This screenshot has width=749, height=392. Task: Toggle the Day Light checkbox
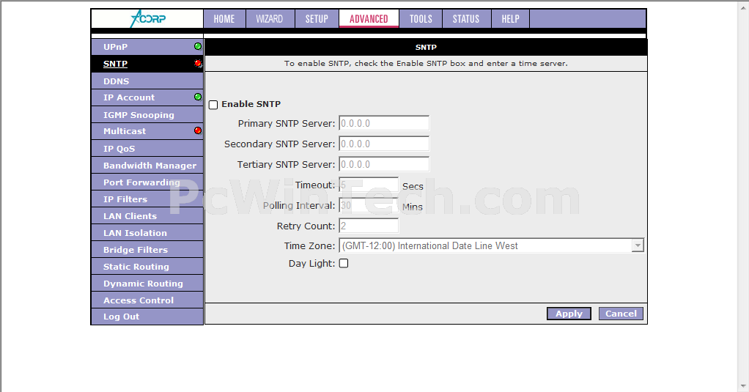point(344,263)
